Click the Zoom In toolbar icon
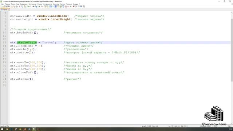The image size is (233, 131). [39, 7]
